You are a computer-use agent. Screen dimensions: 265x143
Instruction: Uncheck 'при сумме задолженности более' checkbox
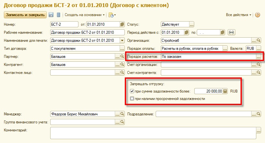pyautogui.click(x=132, y=91)
